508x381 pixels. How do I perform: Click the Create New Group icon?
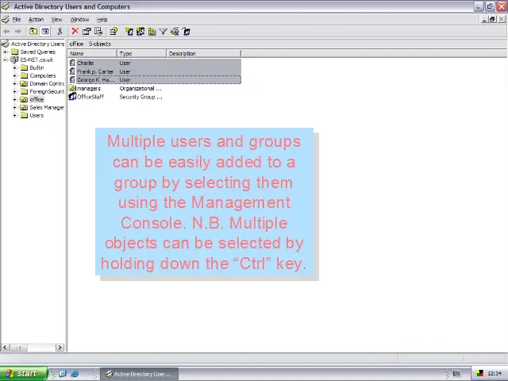(140, 32)
